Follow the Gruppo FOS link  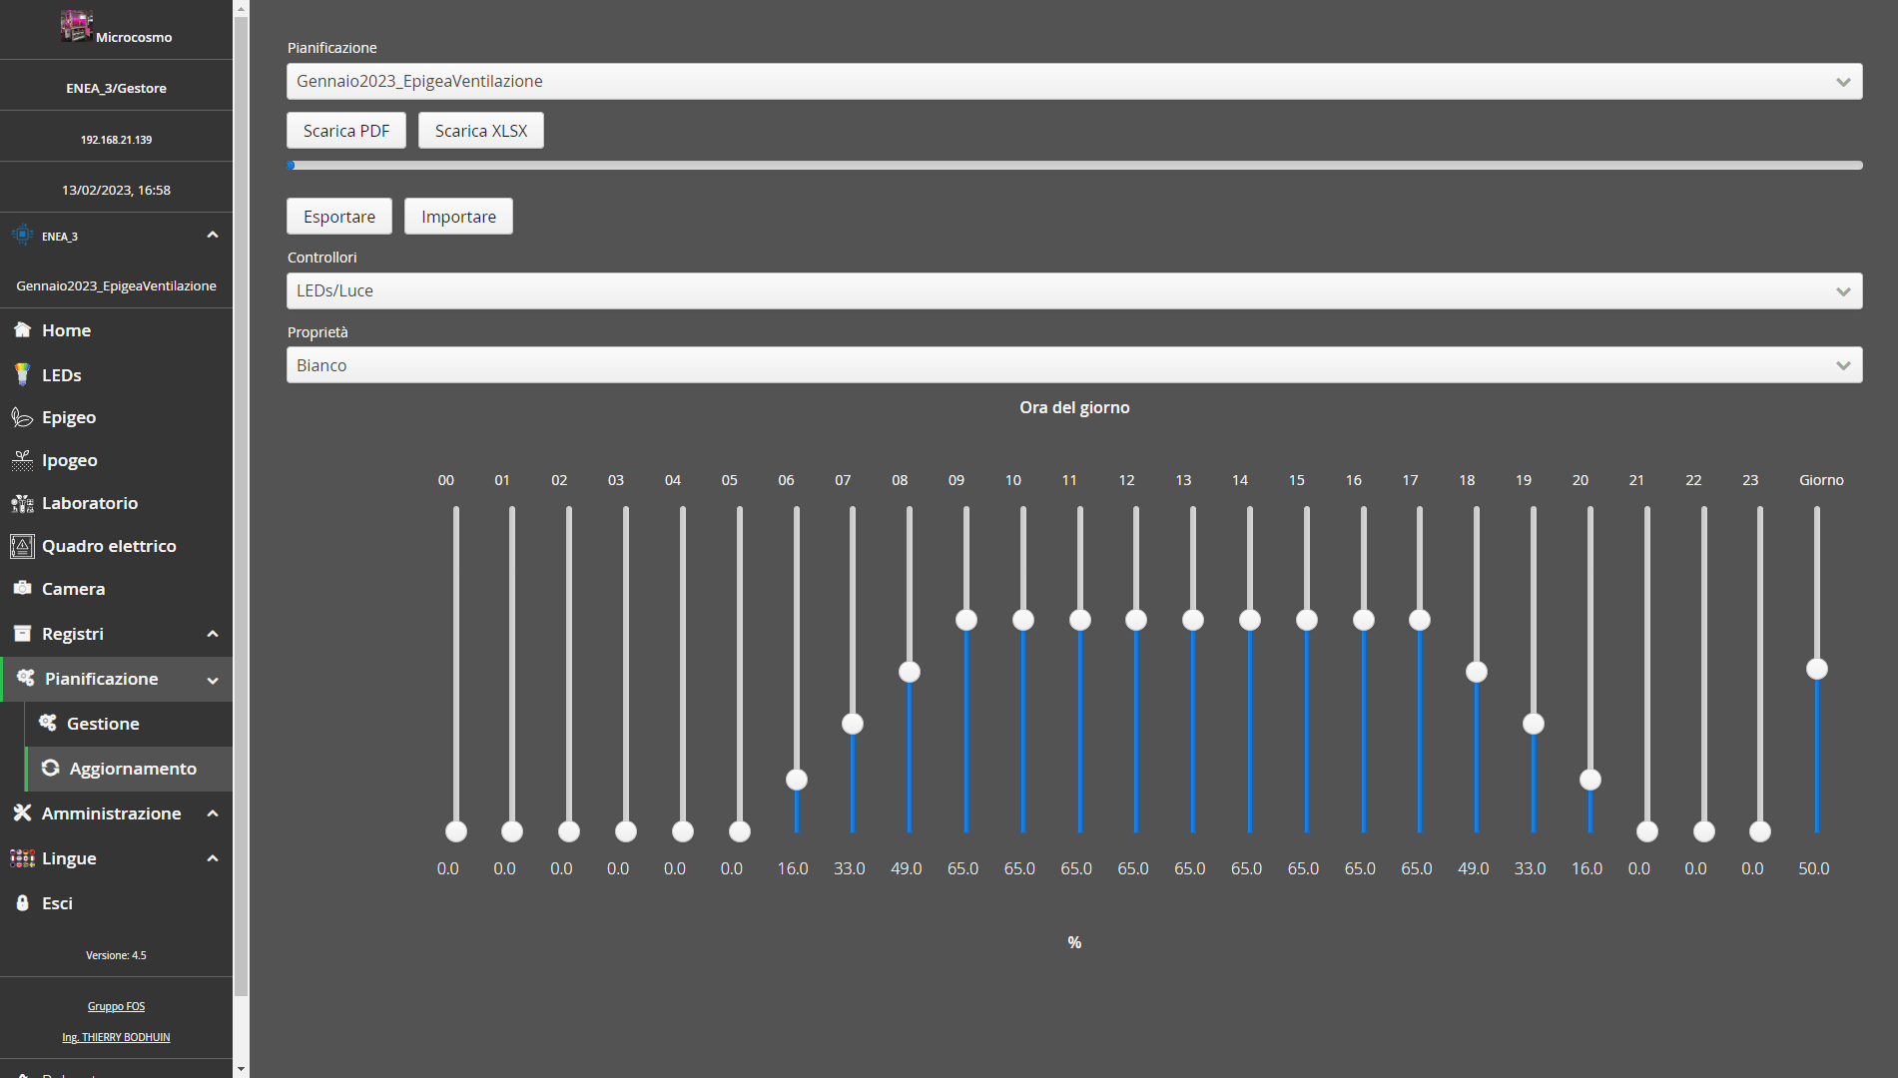click(116, 1006)
